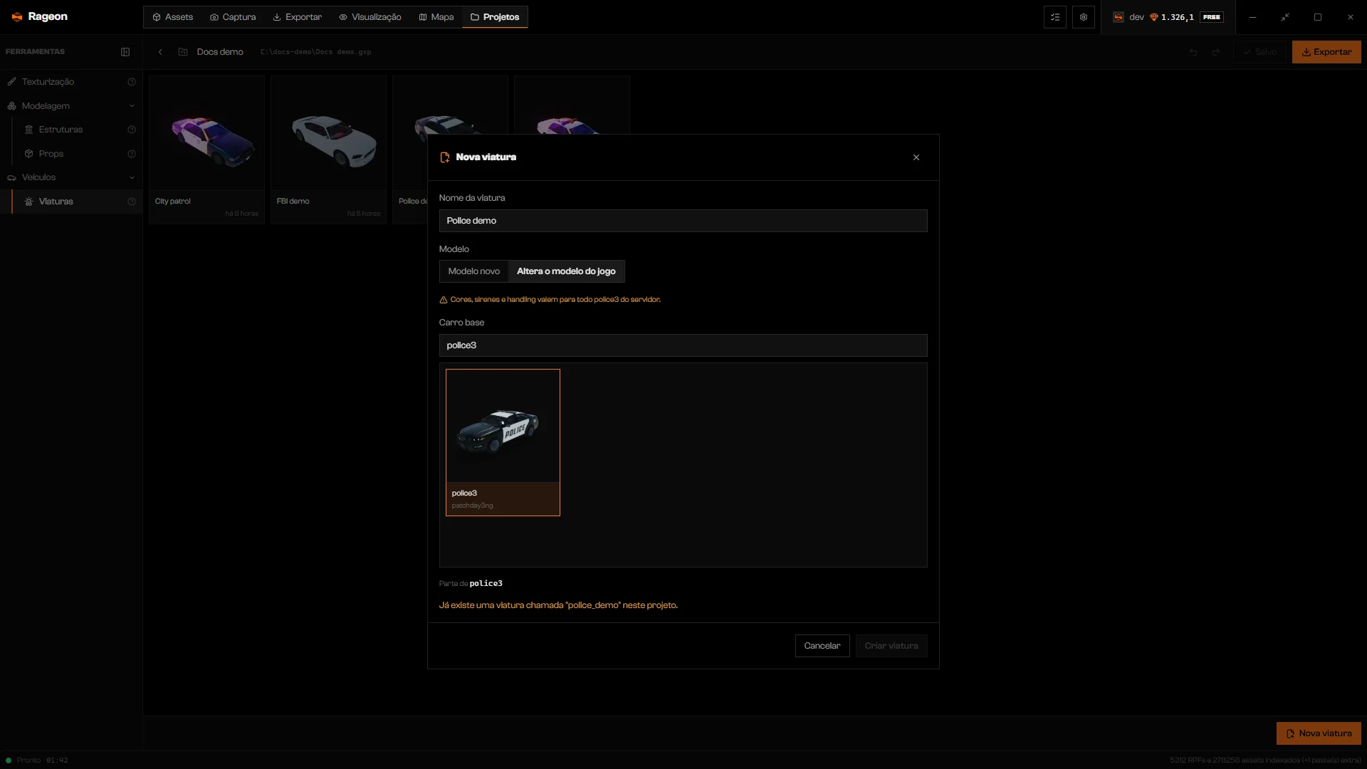Go back with the left arrow

coord(160,52)
